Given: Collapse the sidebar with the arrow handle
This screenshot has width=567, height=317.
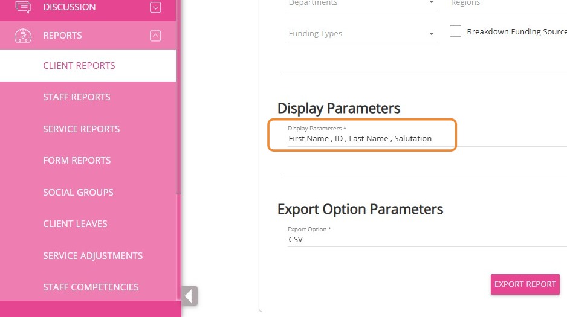Looking at the screenshot, I should point(189,296).
